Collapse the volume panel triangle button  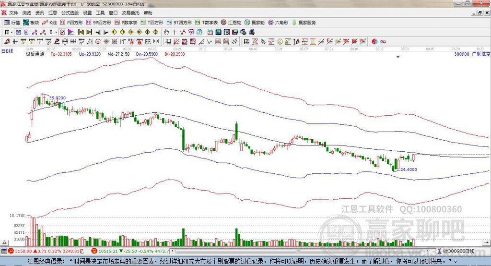[x=4, y=242]
